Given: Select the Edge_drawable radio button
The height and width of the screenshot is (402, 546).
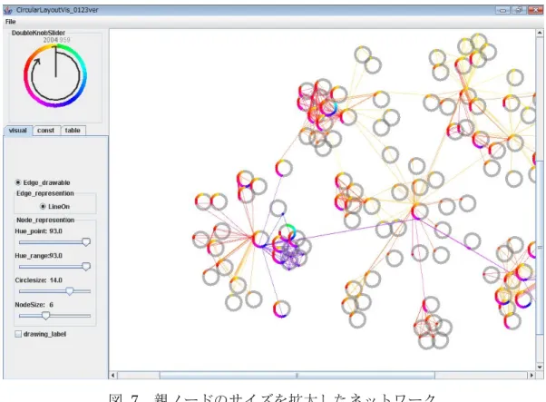Looking at the screenshot, I should click(18, 182).
